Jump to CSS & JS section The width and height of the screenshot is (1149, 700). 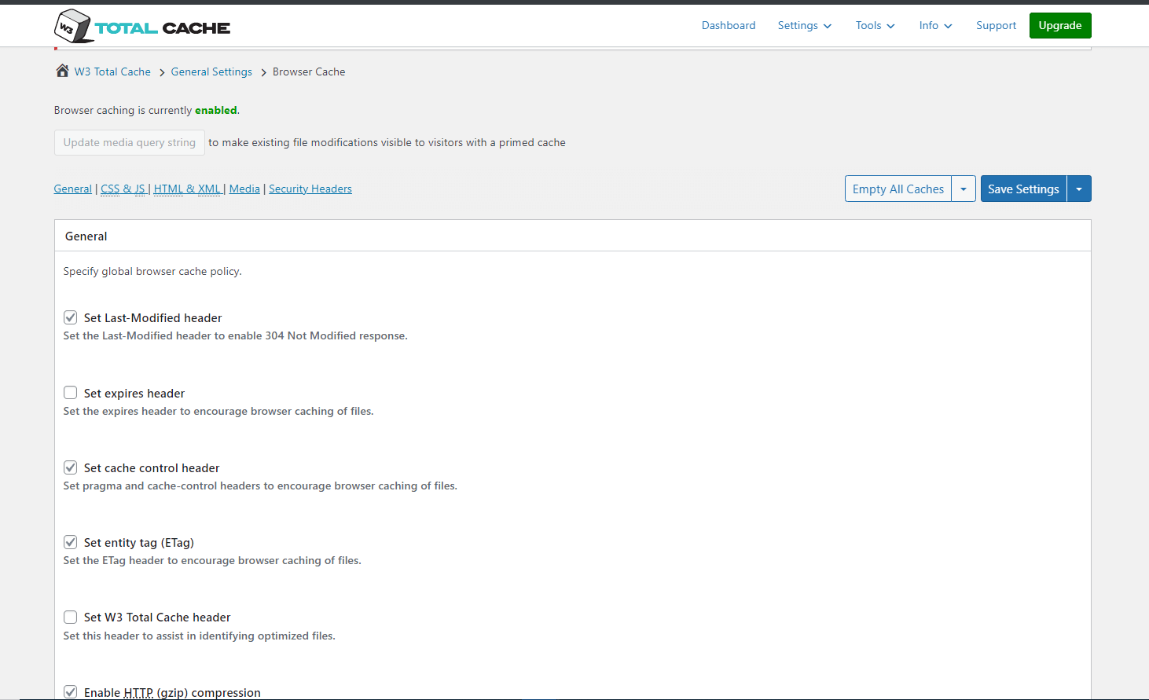[123, 189]
